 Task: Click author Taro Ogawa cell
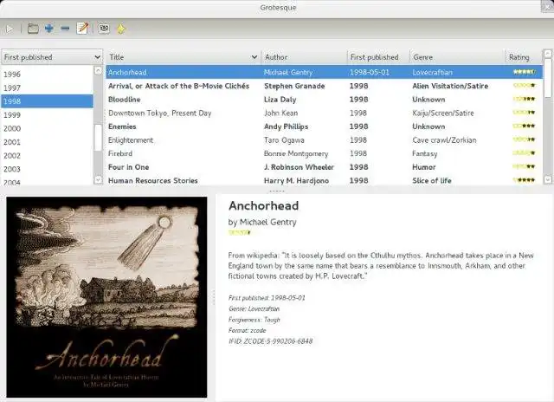click(x=284, y=140)
